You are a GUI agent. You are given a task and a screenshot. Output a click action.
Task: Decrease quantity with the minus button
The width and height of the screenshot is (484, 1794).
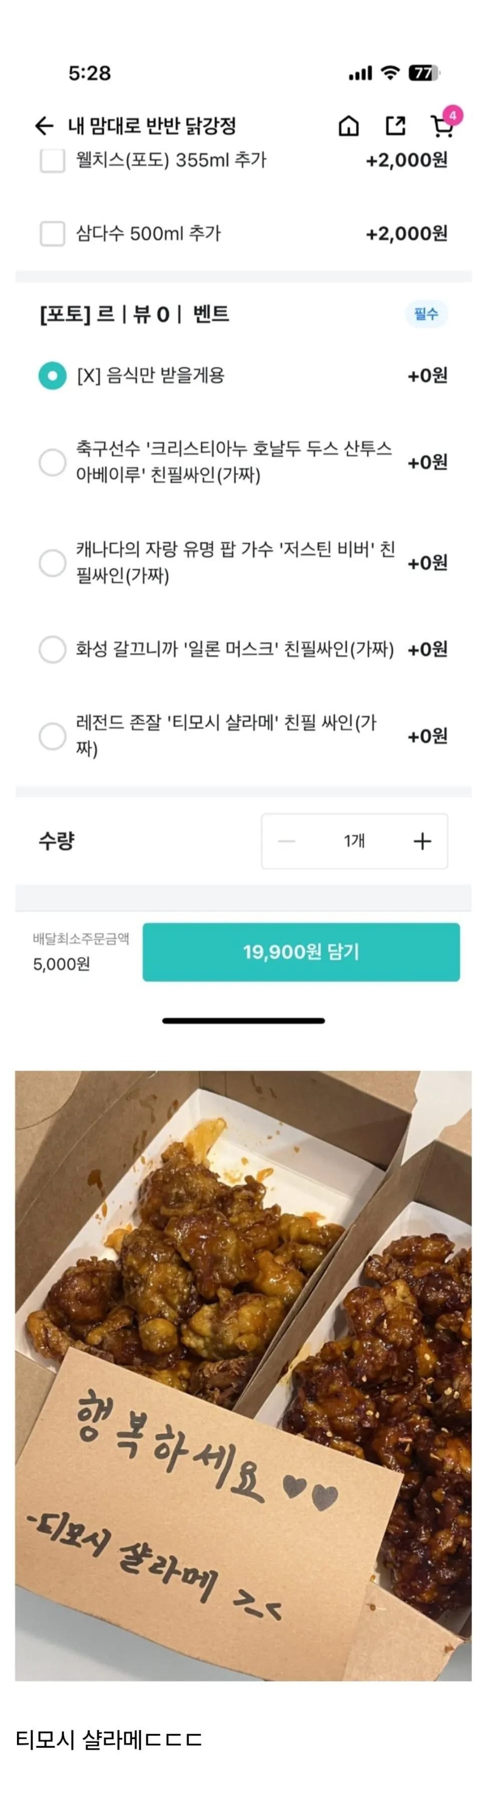coord(287,841)
